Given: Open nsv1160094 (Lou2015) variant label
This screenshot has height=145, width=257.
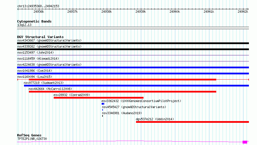Looking at the screenshot, I should [35, 77].
